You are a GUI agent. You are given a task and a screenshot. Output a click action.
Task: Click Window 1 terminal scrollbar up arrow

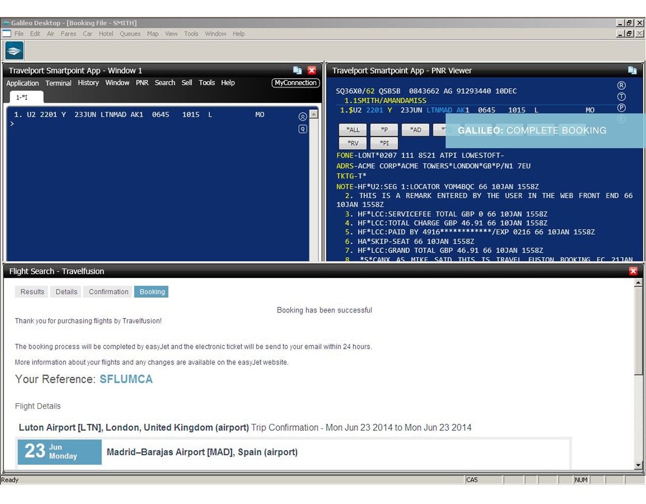point(314,114)
